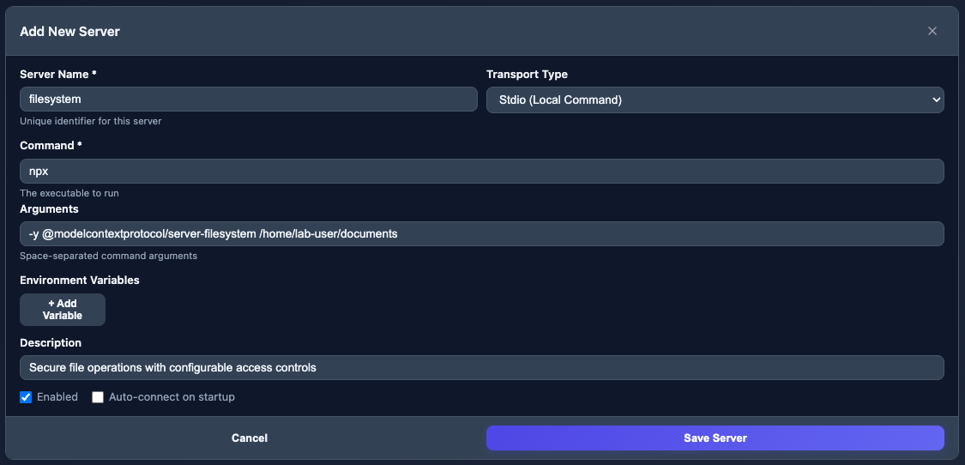Click 'Space-separated command arguments' hint text

coord(108,256)
